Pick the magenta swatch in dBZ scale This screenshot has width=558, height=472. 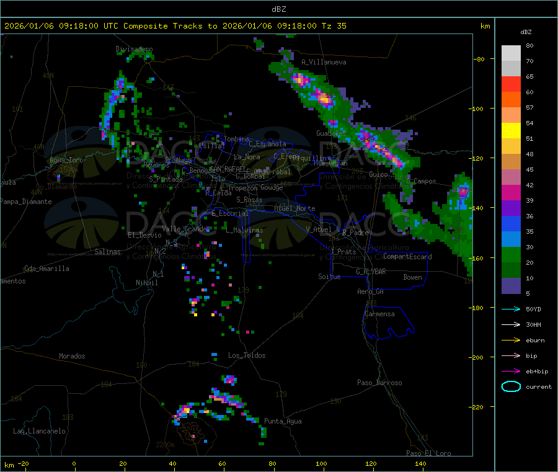coord(511,192)
